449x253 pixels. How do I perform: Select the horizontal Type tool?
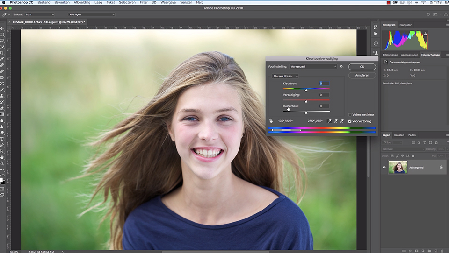[2, 139]
